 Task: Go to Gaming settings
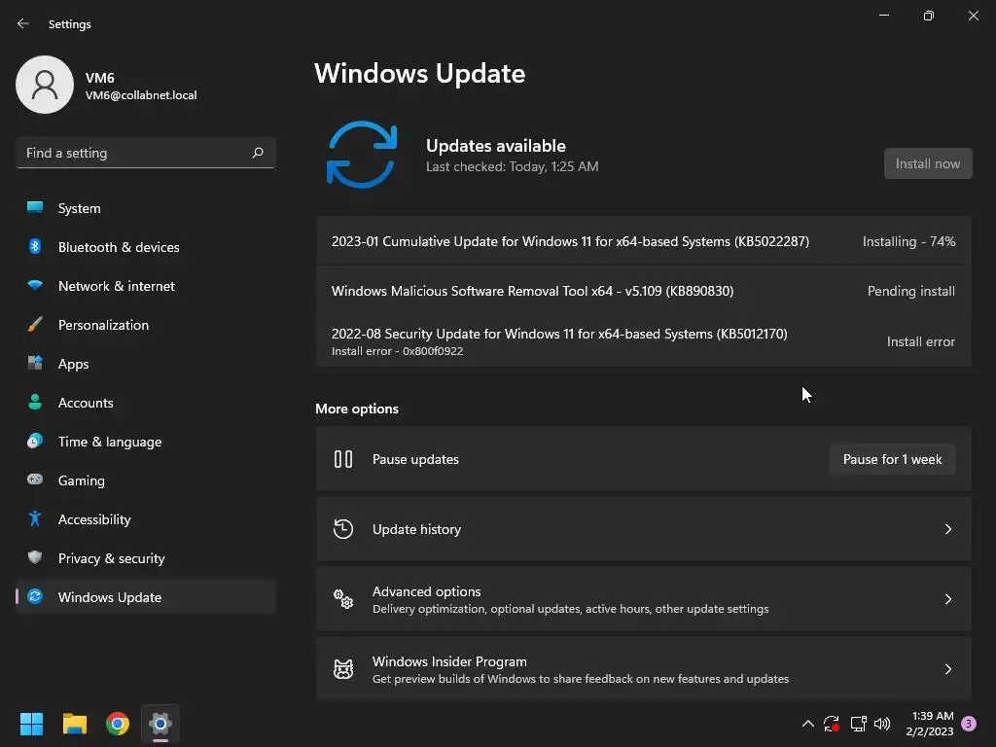[146, 480]
